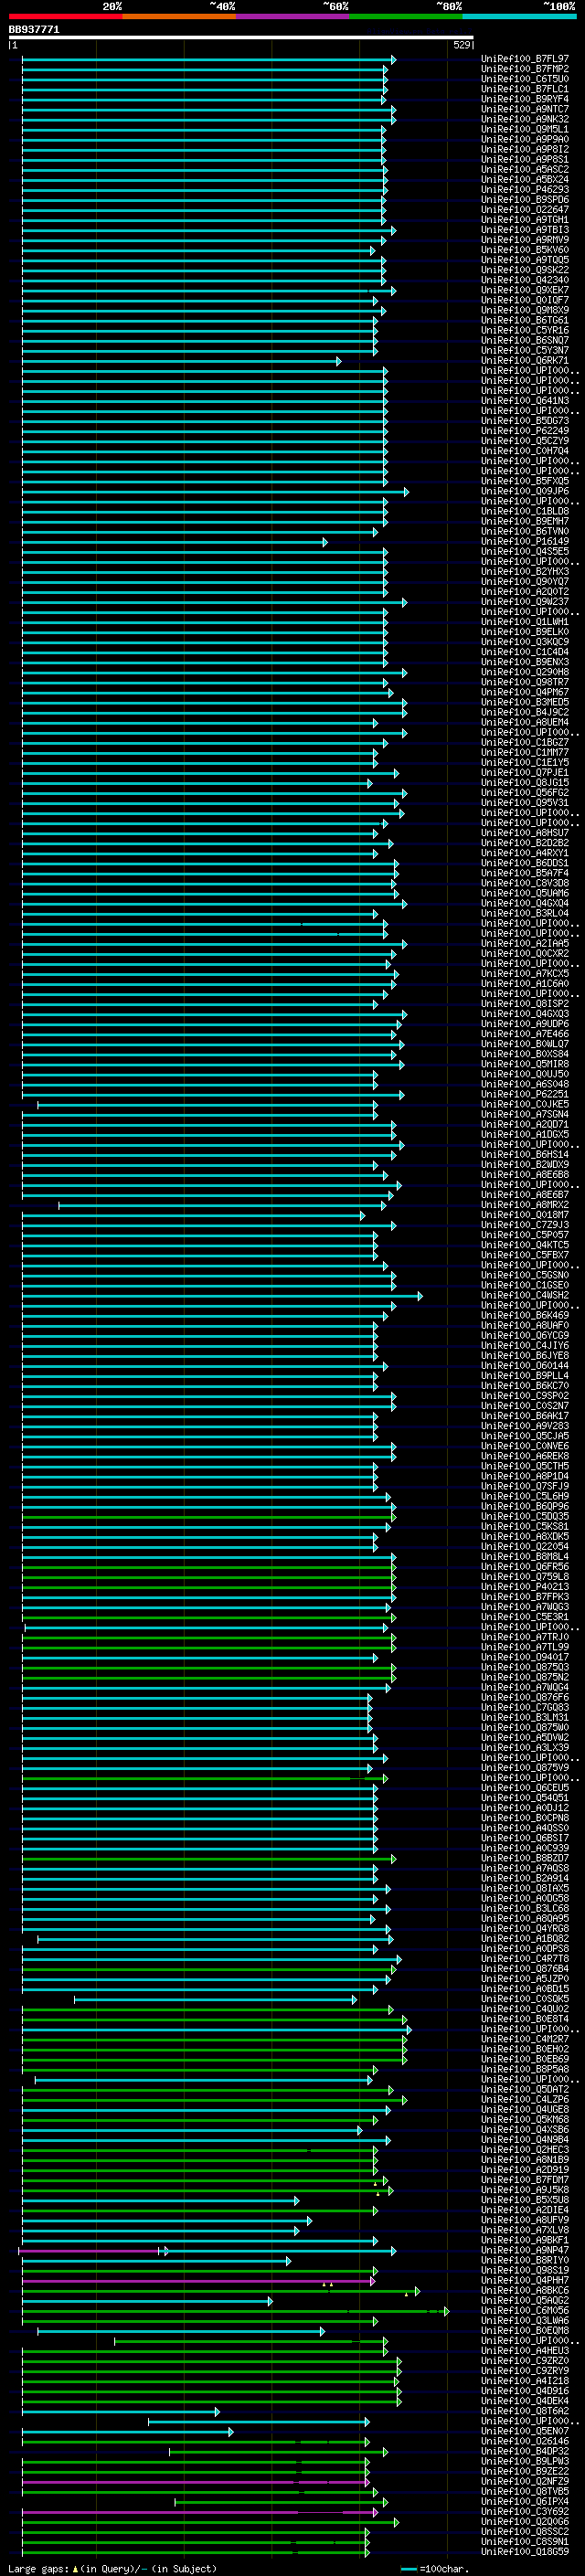Screen dimensions: 585x2576
Task: Select the UniRef100_C3Y692 label
Action: tap(525, 2512)
